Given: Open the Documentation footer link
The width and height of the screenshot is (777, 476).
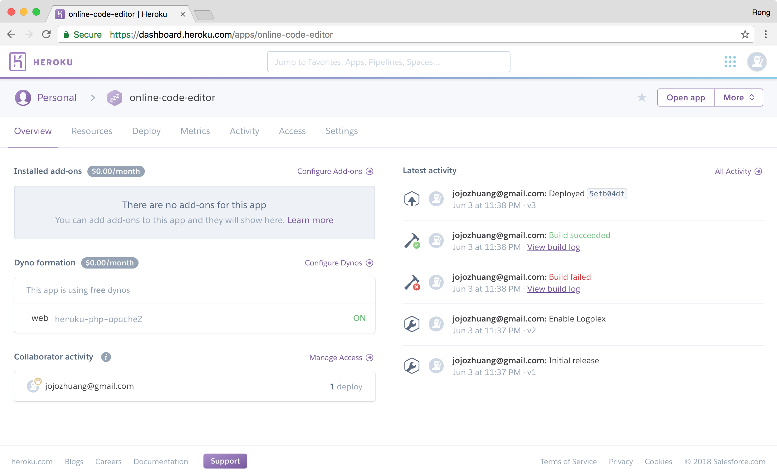Looking at the screenshot, I should [x=161, y=462].
